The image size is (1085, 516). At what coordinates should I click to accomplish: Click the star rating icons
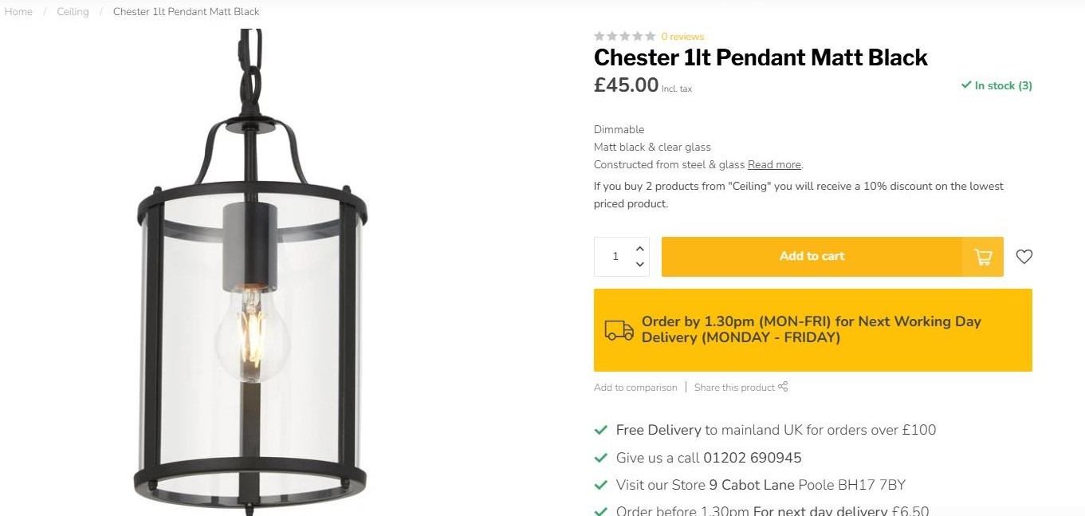pyautogui.click(x=625, y=36)
